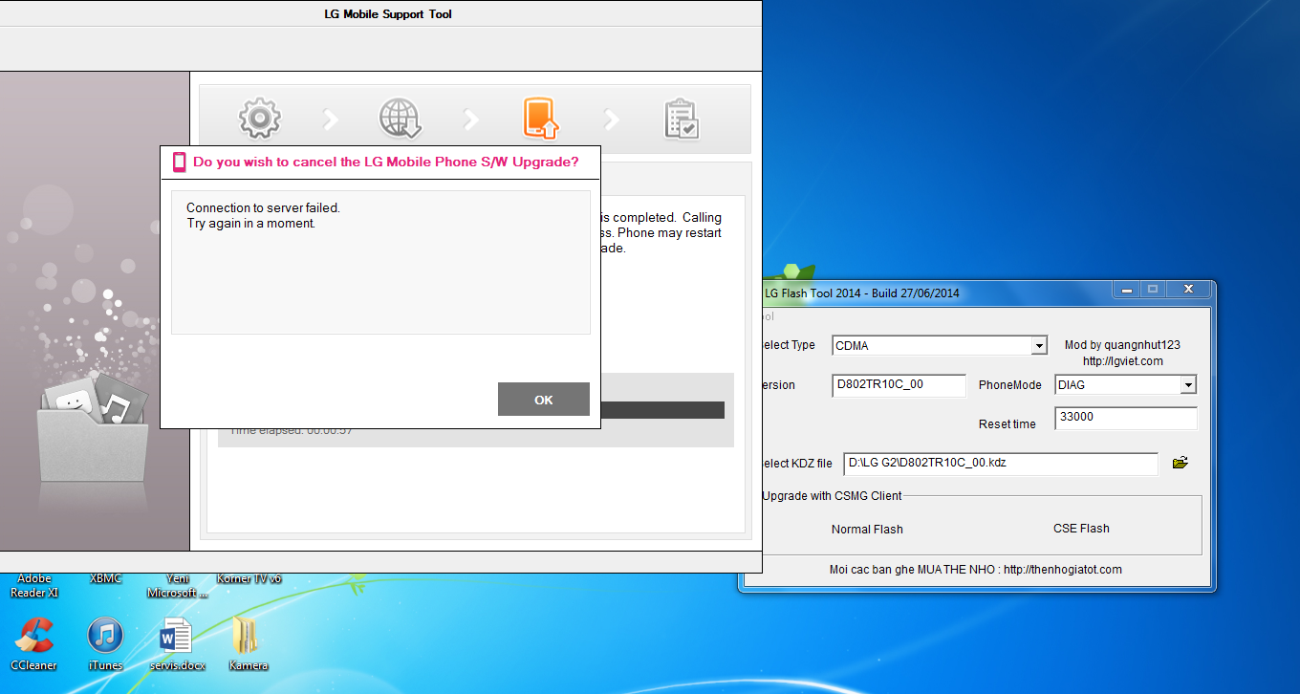Close the LG Flash Tool window
The height and width of the screenshot is (694, 1300).
pos(1188,289)
